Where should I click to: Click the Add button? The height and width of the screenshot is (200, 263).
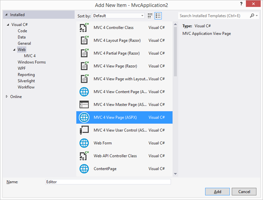pyautogui.click(x=217, y=192)
